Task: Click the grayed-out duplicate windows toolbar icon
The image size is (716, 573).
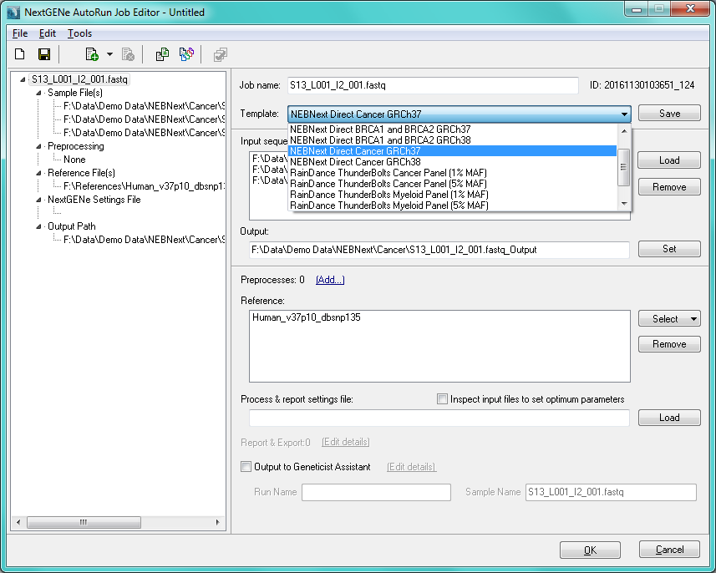Action: click(x=220, y=55)
